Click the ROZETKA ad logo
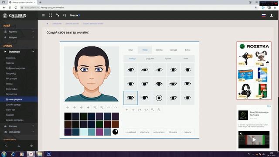 pos(254,46)
